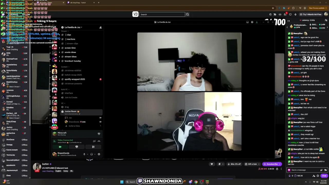The image size is (329, 185).
Task: Open Juztxn streamer avatar
Action: click(x=37, y=167)
